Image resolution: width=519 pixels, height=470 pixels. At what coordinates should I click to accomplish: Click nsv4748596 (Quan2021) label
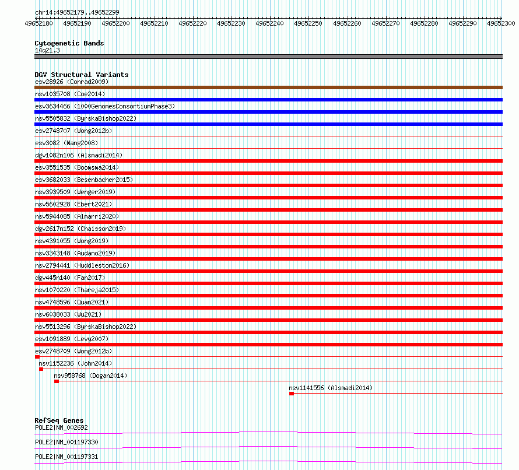click(72, 302)
